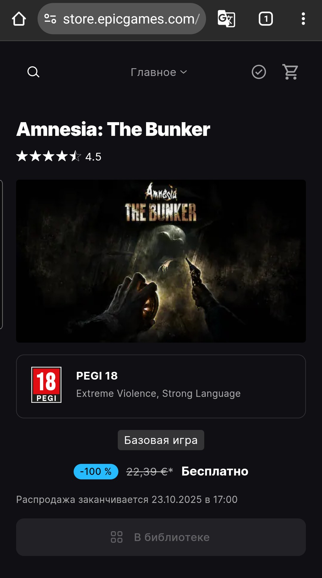This screenshot has width=322, height=578.
Task: Tap the library grid icon on button
Action: 117,537
